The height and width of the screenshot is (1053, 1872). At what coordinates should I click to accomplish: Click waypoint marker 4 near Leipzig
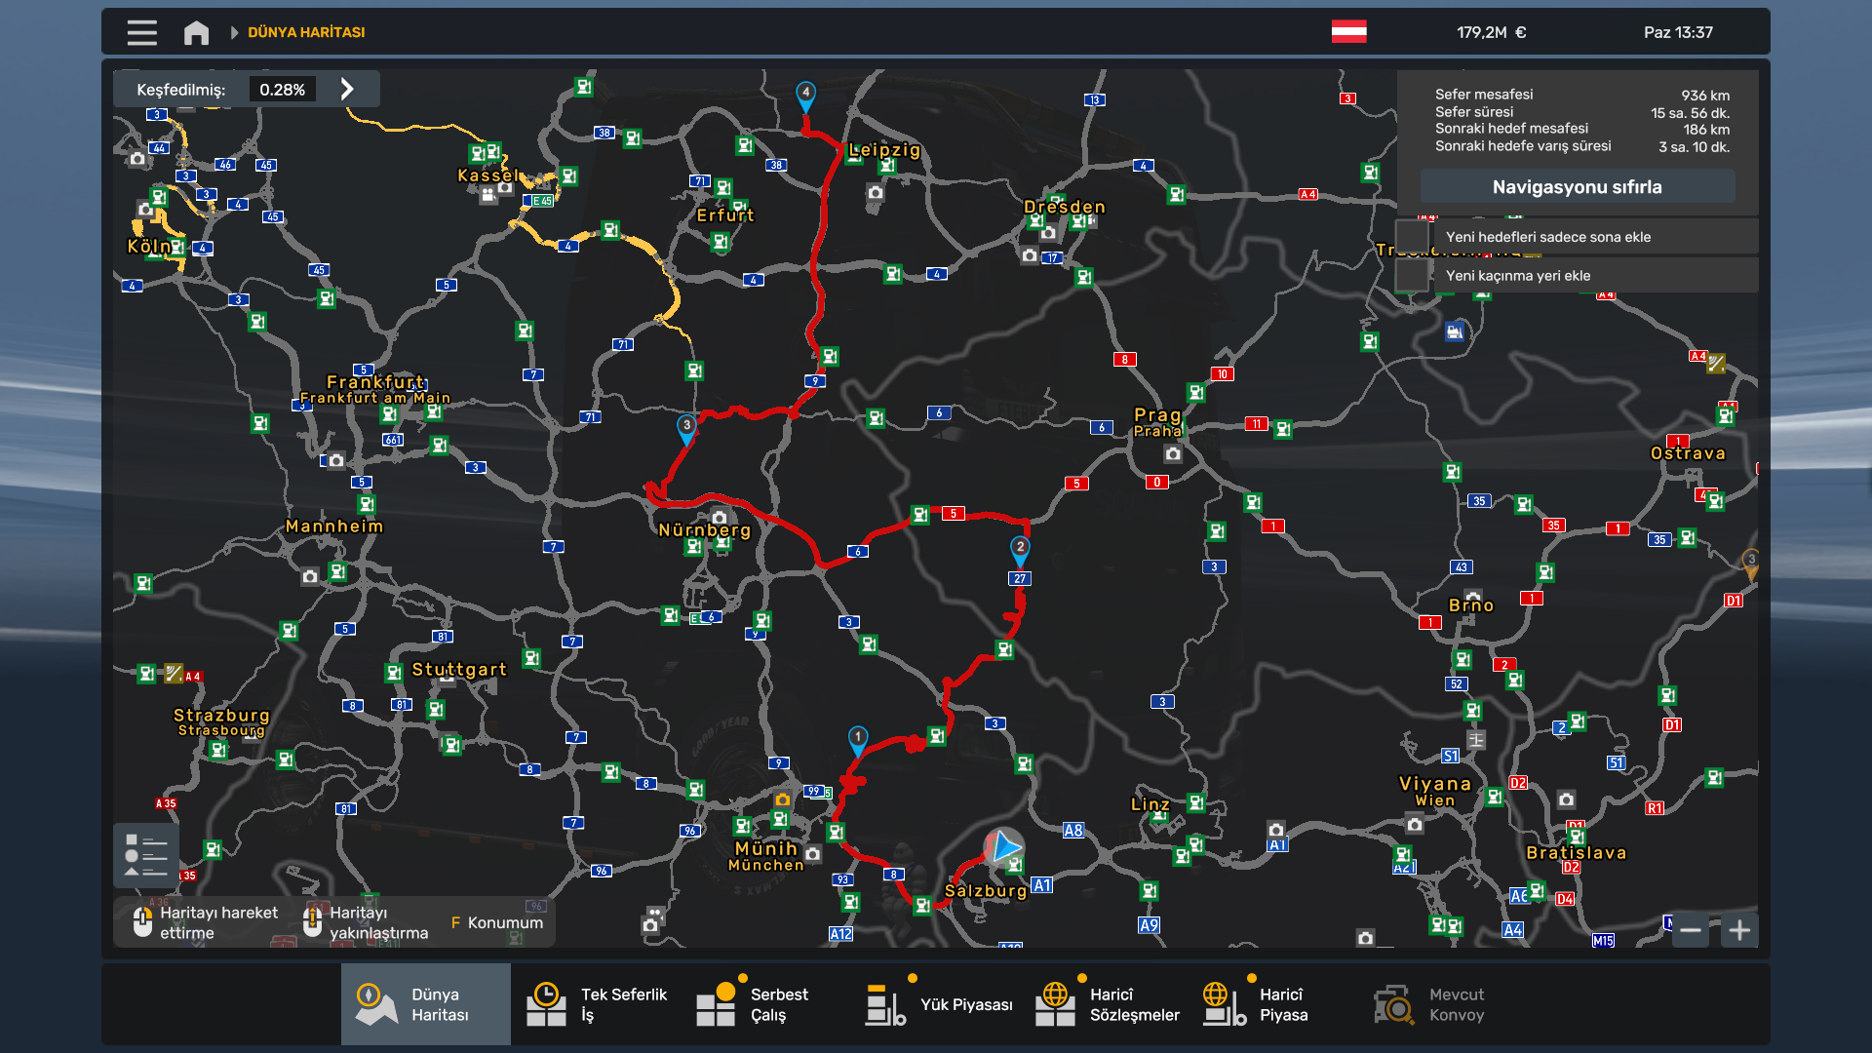pyautogui.click(x=805, y=95)
